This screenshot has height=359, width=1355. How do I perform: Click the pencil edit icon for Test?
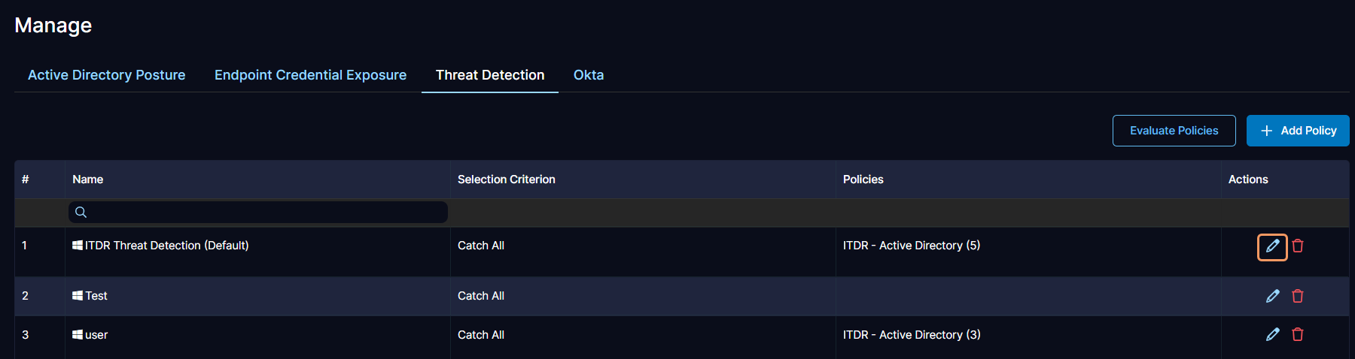tap(1272, 296)
